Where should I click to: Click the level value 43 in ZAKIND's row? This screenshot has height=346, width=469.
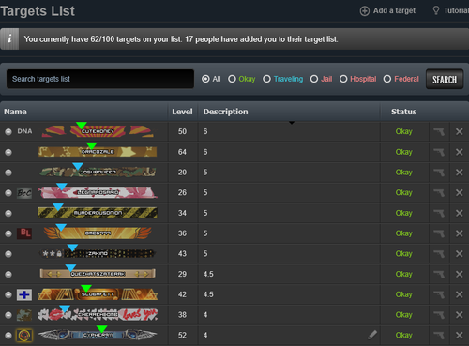[x=182, y=253]
